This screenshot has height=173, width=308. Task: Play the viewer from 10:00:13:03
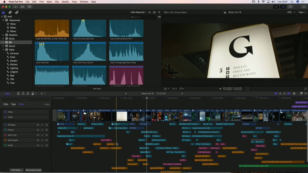pyautogui.click(x=220, y=89)
